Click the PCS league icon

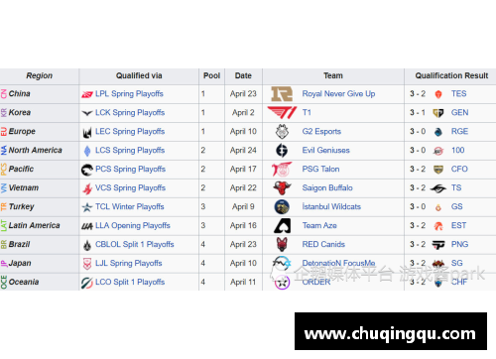point(87,170)
